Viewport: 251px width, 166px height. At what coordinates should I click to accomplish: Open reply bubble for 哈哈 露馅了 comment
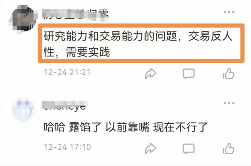tap(189, 149)
